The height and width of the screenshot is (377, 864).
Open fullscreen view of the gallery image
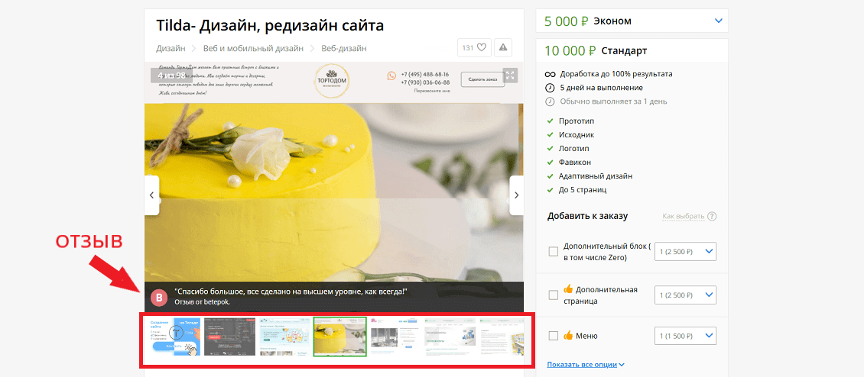[x=510, y=76]
